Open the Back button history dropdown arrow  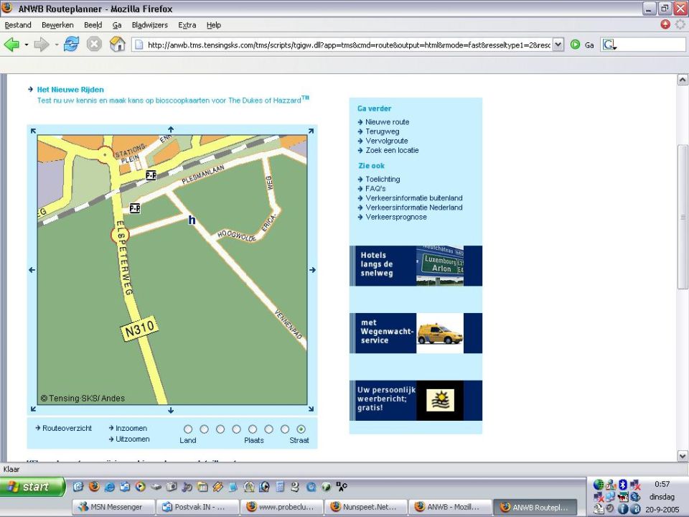(27, 45)
